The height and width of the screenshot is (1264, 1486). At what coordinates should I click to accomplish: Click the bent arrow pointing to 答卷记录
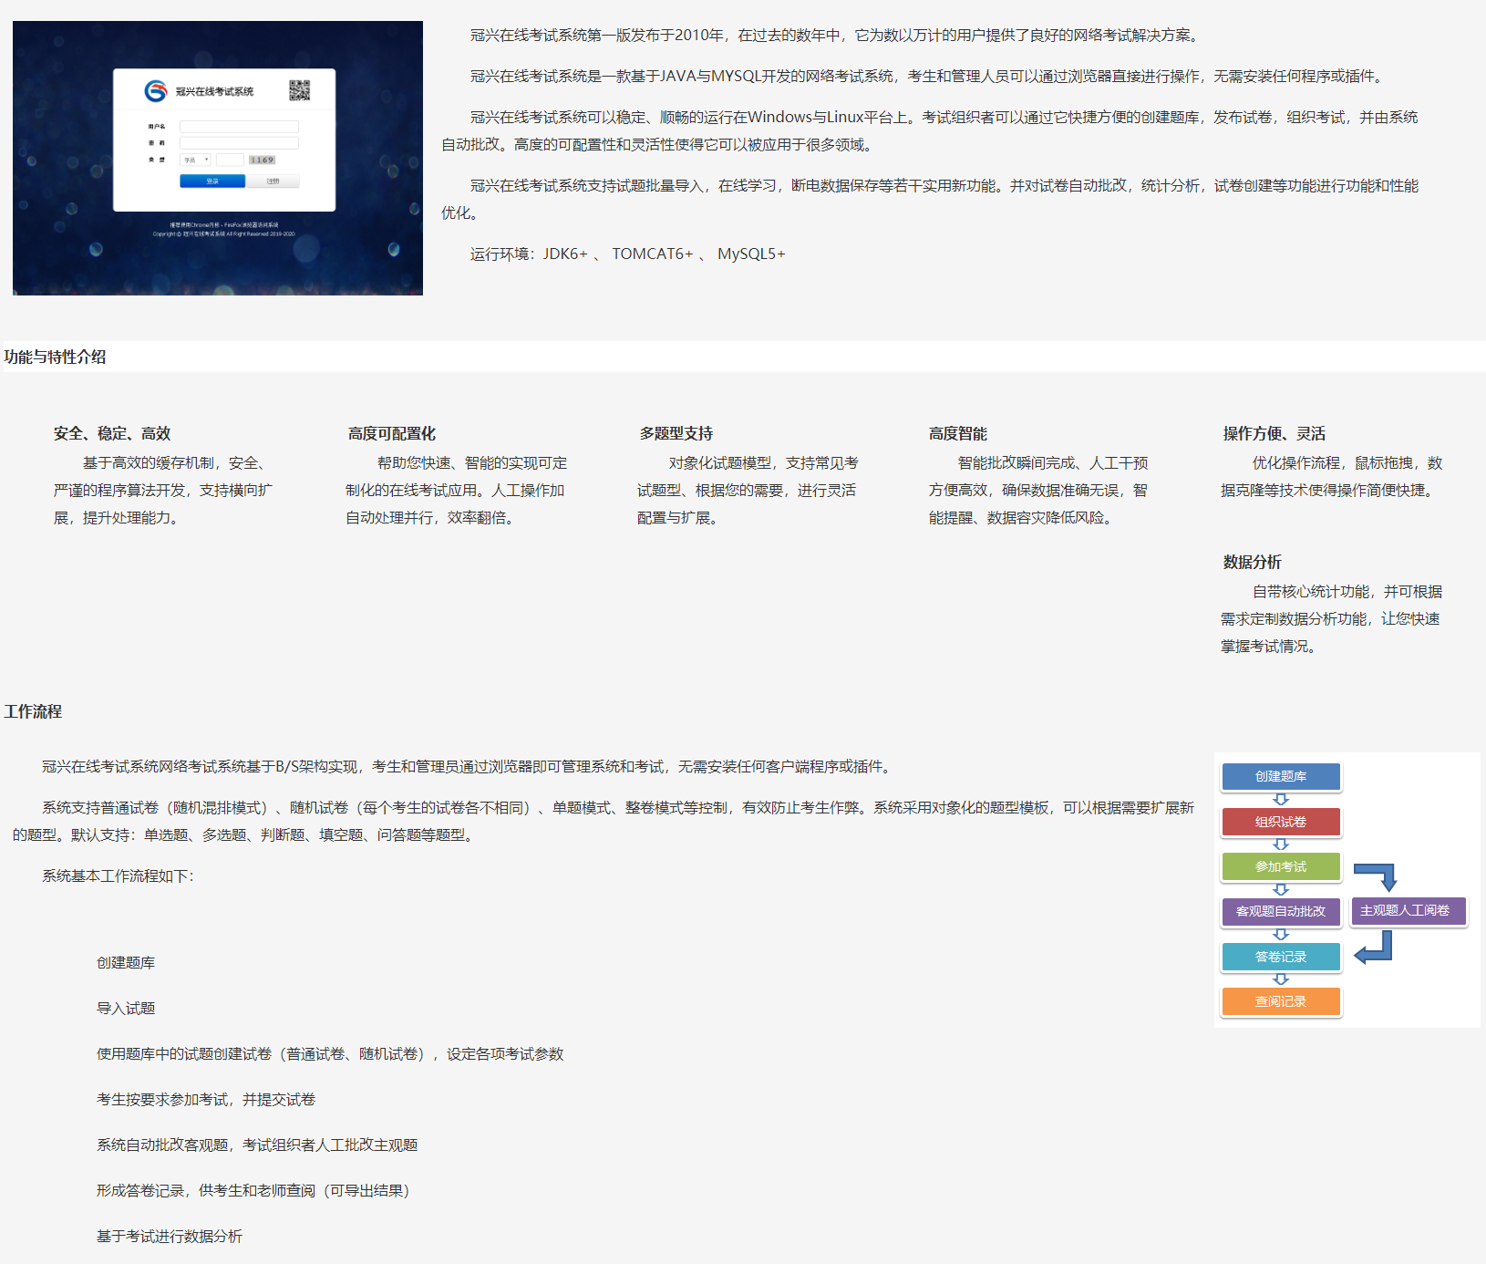1375,948
